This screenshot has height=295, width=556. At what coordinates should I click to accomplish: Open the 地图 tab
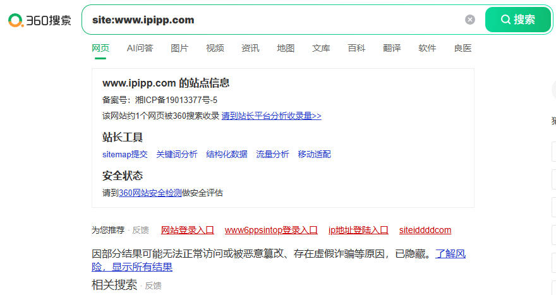coord(286,48)
